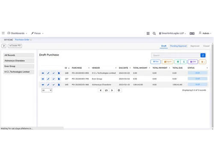Click the Filter button
The height and width of the screenshot is (161, 214).
(x=155, y=62)
